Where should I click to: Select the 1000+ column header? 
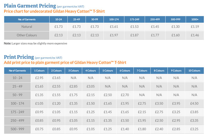194,19
